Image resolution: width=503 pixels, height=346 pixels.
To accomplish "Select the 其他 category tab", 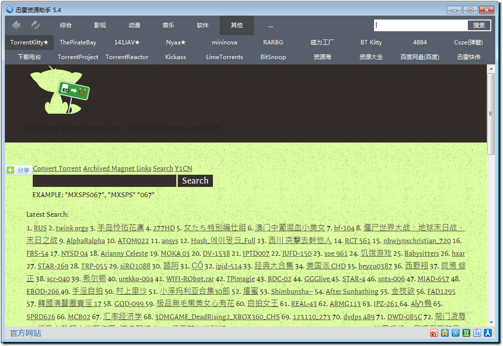I will [237, 25].
